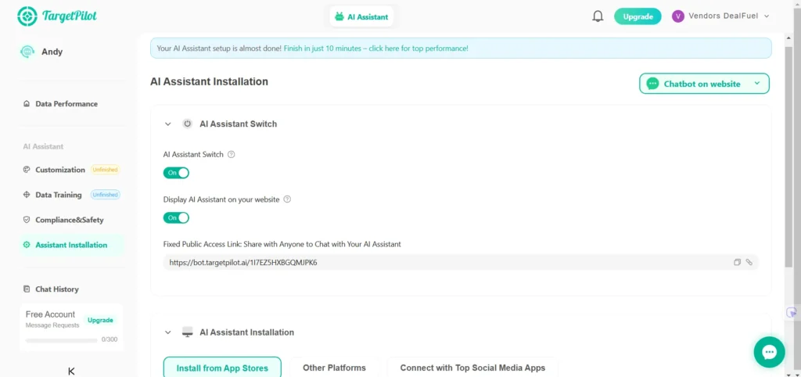Click the Finish in just 10 minutes link
Viewport: 801px width, 377px height.
tap(376, 48)
